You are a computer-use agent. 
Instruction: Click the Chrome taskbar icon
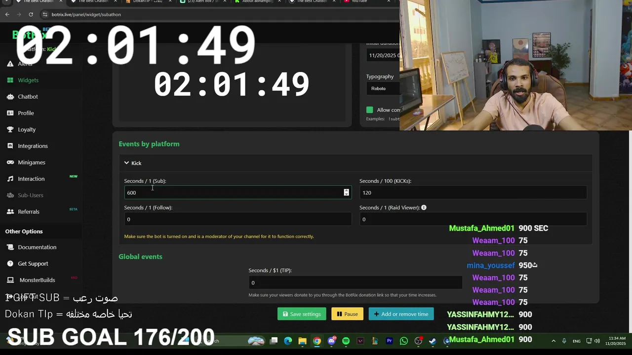317,341
